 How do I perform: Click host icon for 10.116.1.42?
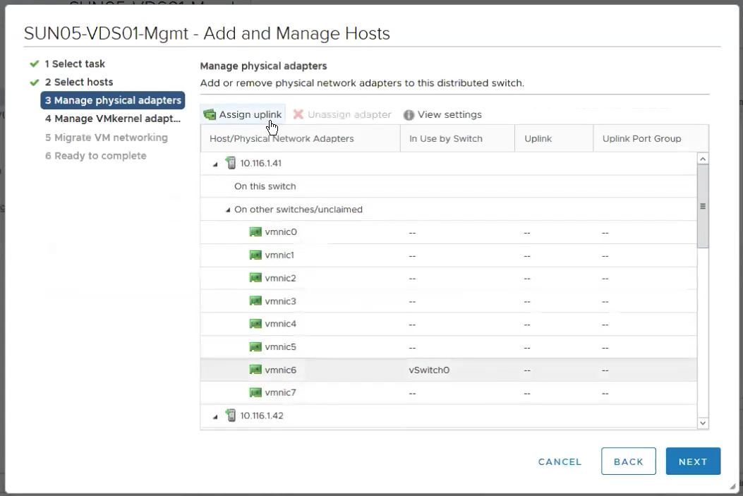click(x=231, y=416)
